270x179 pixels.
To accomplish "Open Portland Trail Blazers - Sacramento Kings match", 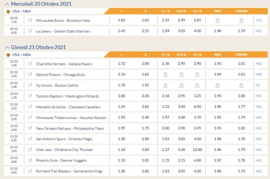I will [69, 171].
